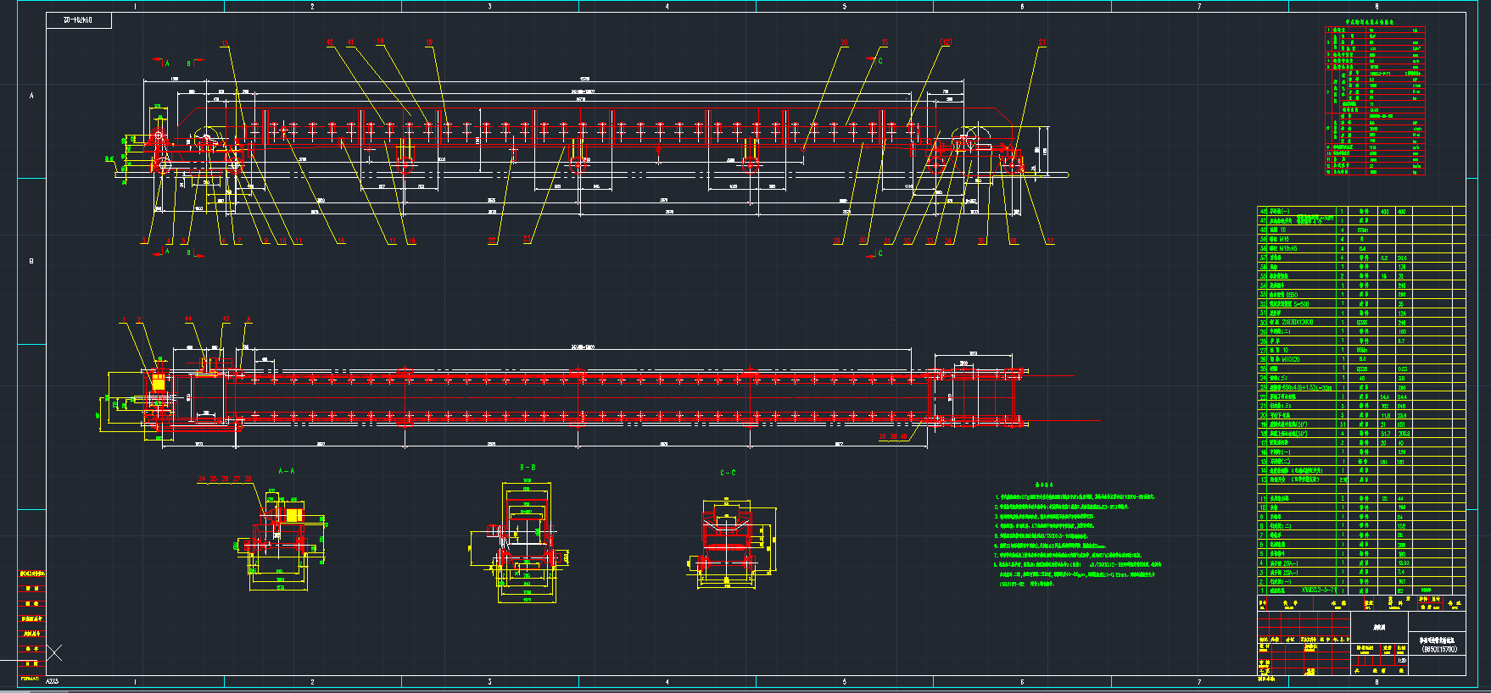Image resolution: width=1491 pixels, height=693 pixels.
Task: Select the A-A section view label
Action: coord(286,471)
